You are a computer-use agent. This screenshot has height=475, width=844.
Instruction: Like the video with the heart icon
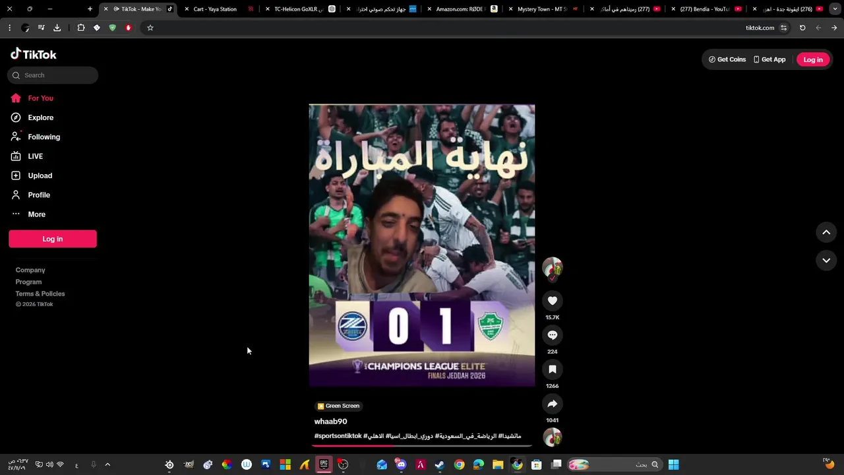[553, 301]
